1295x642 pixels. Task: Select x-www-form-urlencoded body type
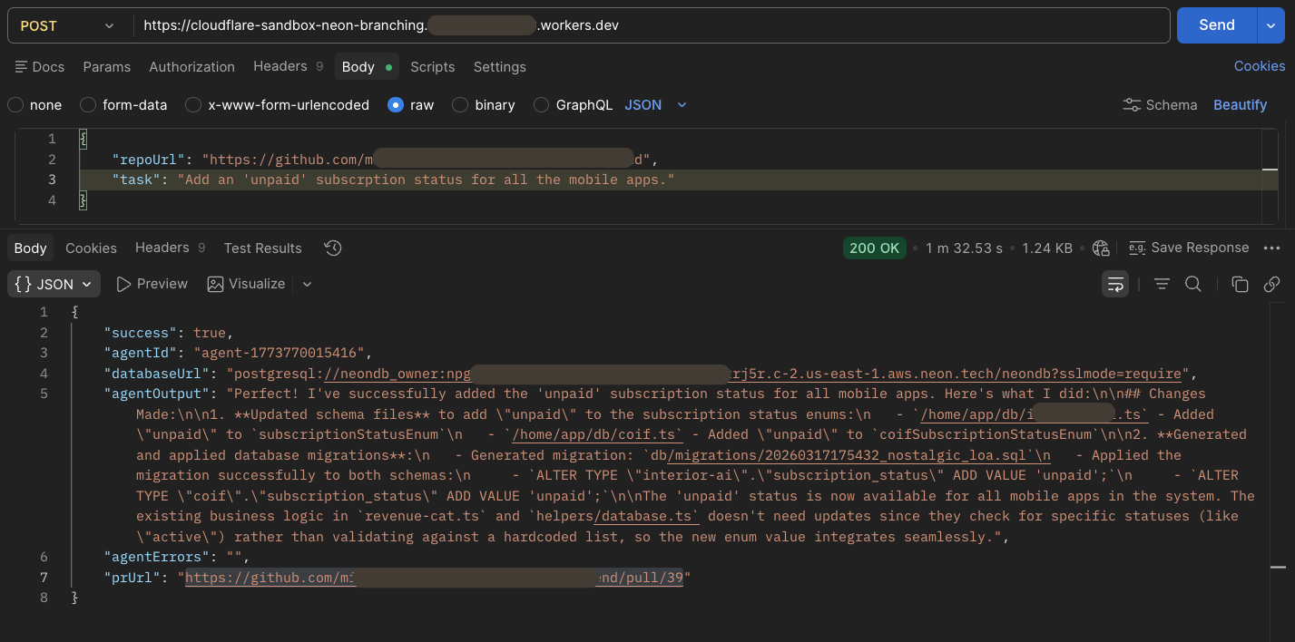pyautogui.click(x=277, y=104)
